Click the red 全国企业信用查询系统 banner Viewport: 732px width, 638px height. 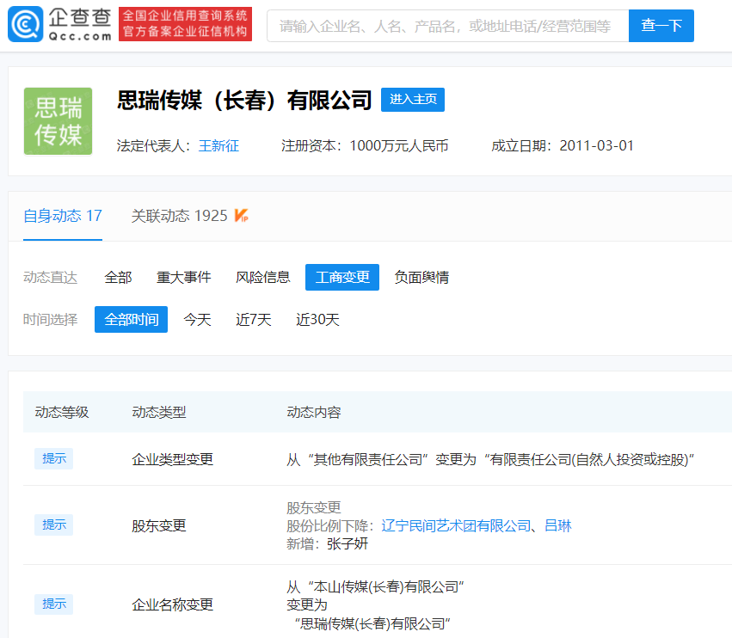pos(185,24)
